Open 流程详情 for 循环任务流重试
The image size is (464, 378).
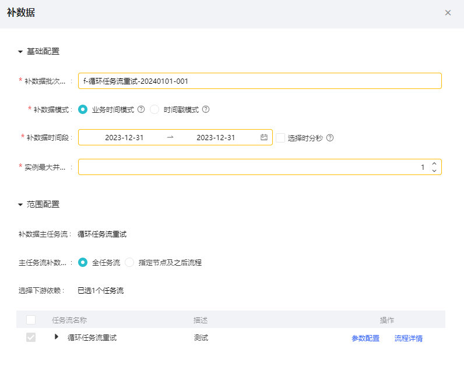coord(409,338)
